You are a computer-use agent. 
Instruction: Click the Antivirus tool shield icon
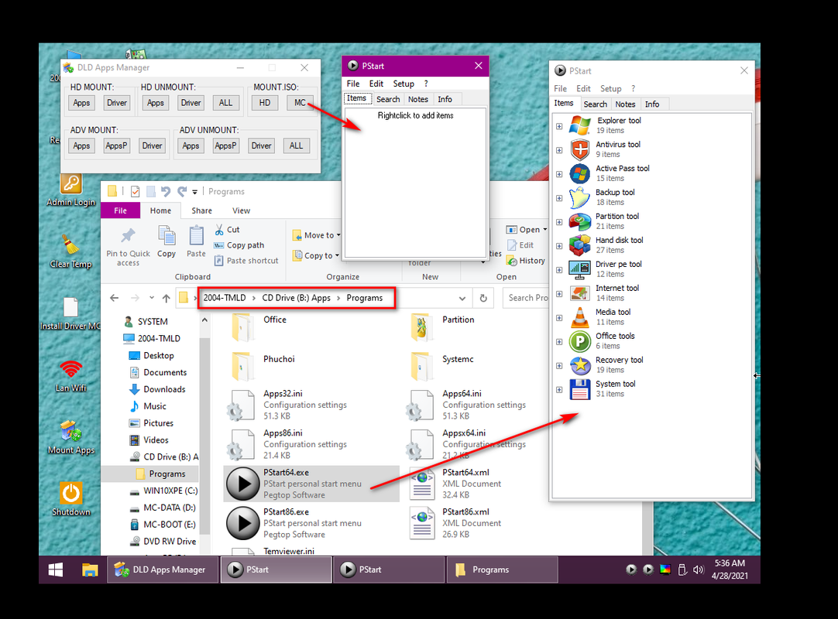580,149
